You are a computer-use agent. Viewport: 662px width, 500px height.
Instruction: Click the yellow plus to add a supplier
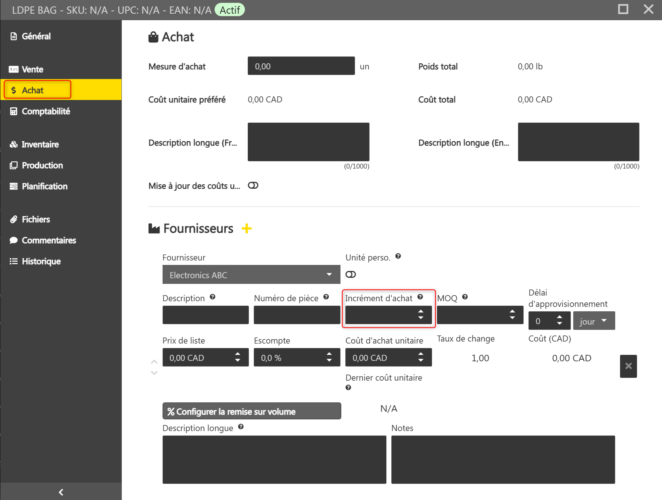(246, 229)
